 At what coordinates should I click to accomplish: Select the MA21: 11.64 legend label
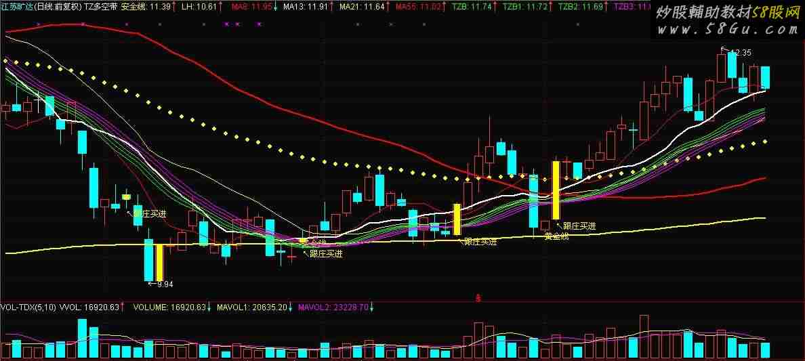coord(362,7)
